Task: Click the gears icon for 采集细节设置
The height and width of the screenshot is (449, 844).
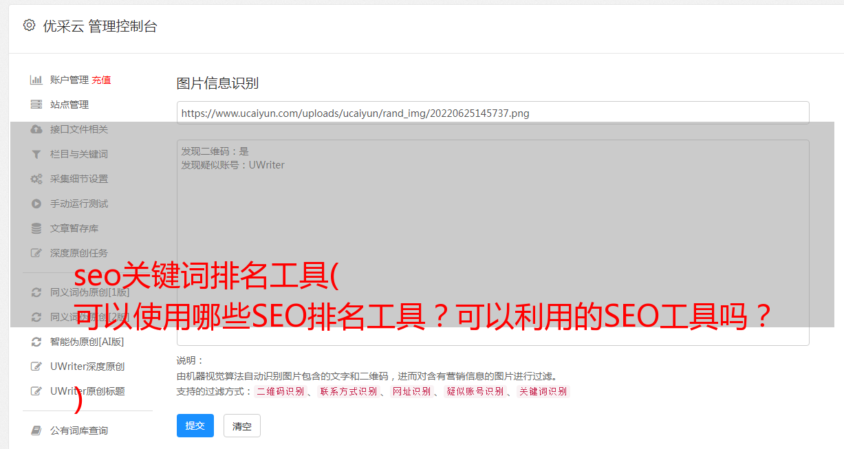Action: point(36,179)
